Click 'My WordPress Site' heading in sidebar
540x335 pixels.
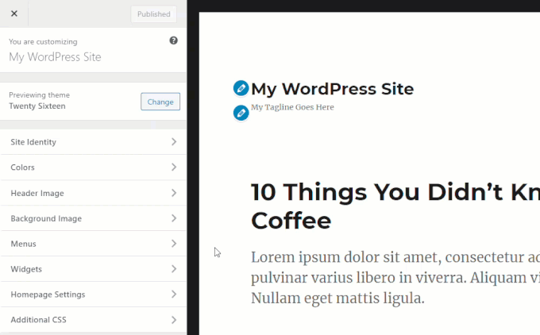[x=55, y=57]
